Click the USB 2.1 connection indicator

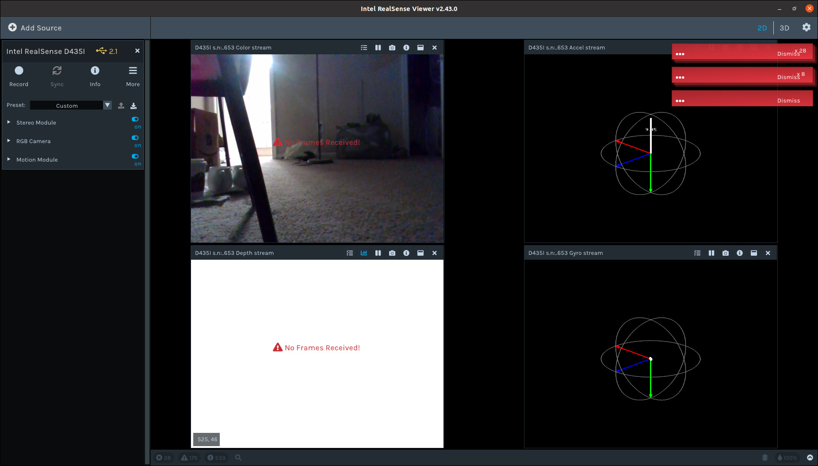107,51
